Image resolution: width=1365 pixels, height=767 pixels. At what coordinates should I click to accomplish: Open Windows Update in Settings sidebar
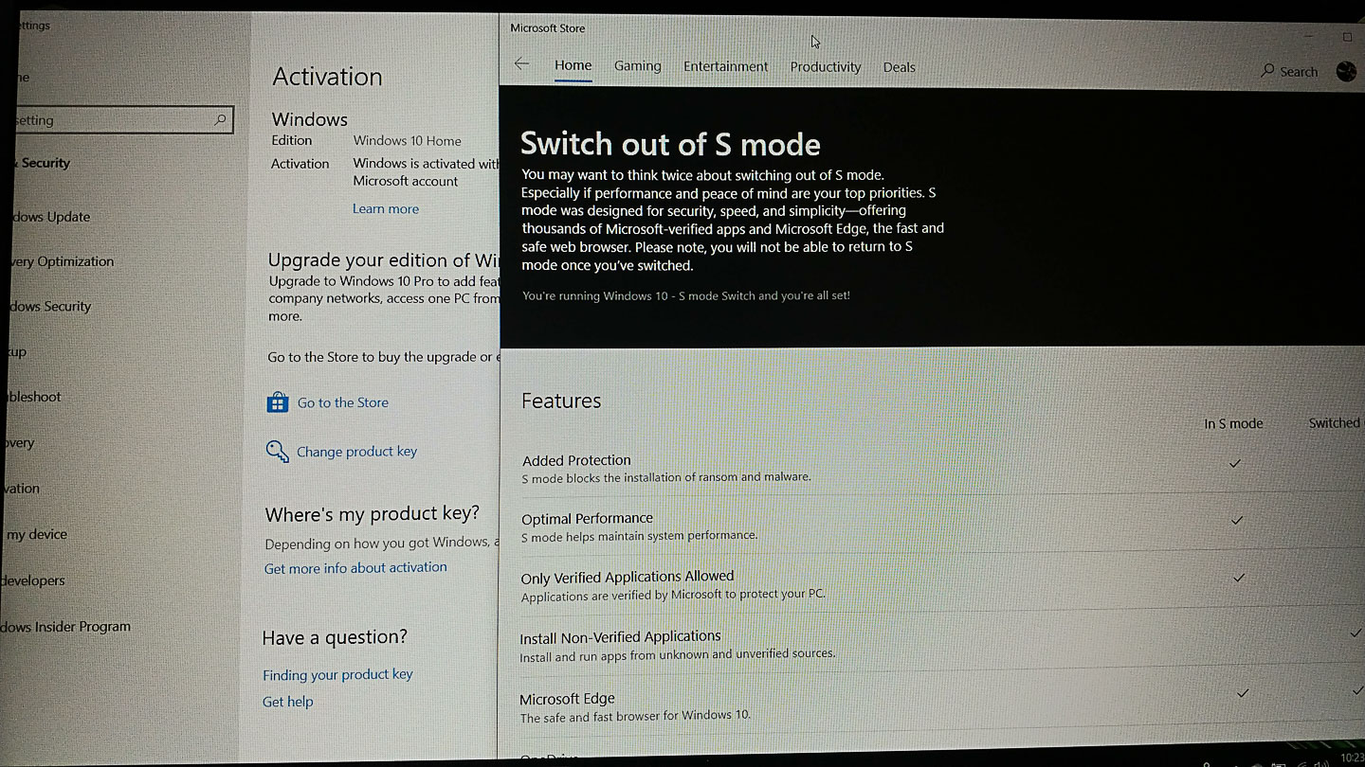52,217
